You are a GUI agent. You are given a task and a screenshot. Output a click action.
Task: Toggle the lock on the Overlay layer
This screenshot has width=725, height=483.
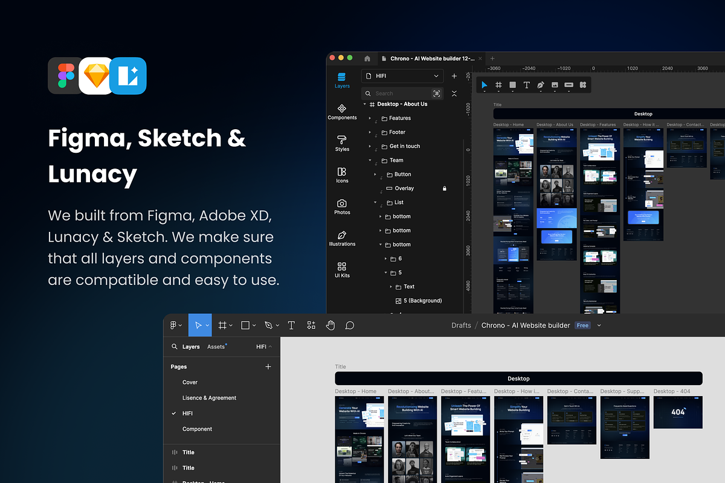point(445,188)
